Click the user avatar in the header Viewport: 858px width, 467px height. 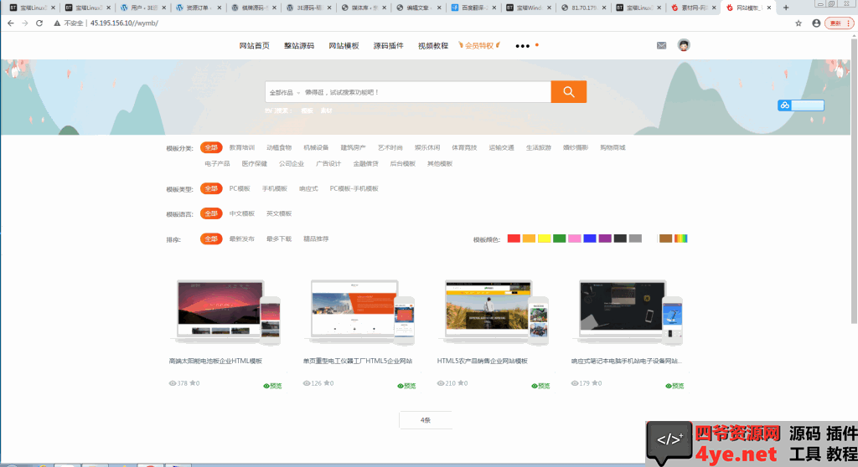point(684,45)
